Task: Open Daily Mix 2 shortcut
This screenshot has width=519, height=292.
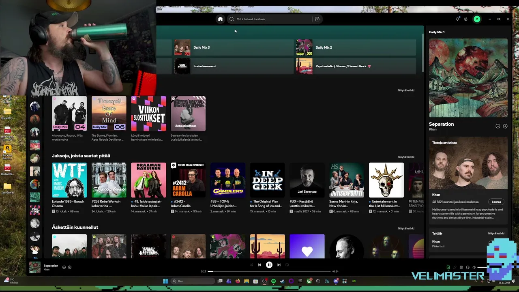Action: (x=356, y=47)
